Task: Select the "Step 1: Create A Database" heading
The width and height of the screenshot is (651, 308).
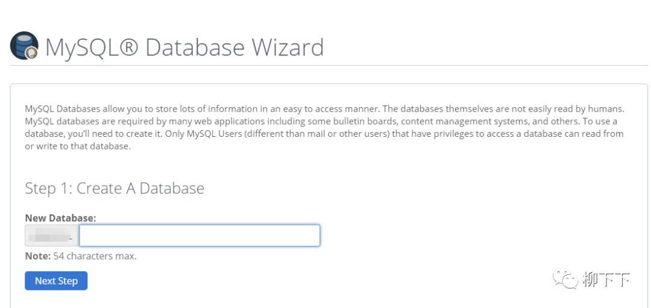Action: click(x=115, y=189)
